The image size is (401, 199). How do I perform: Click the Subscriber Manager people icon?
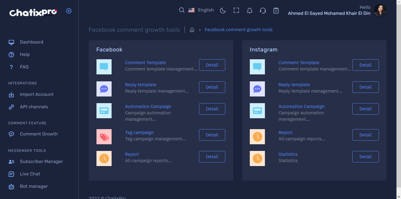coord(11,162)
